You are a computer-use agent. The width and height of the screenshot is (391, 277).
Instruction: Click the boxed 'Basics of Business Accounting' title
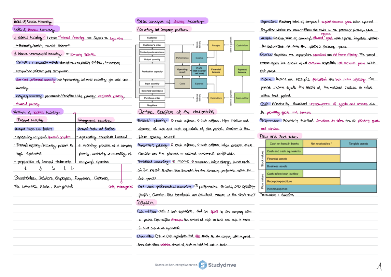(32, 22)
